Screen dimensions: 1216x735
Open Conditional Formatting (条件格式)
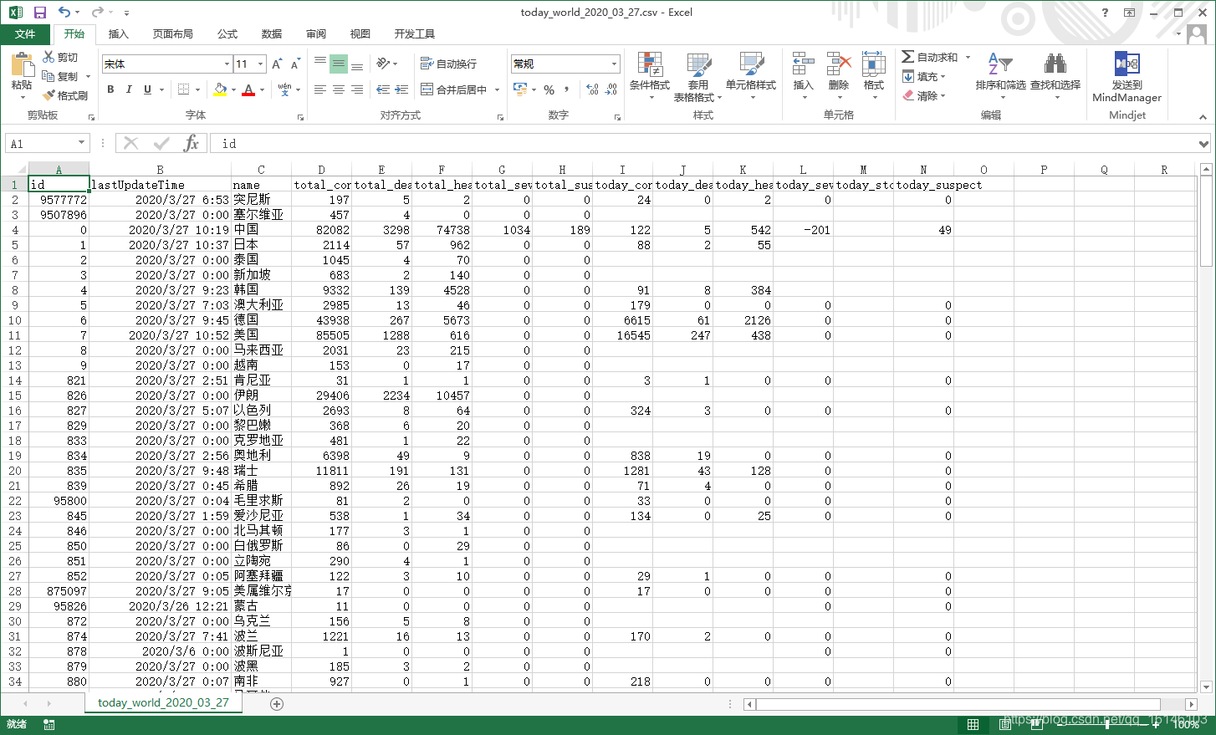click(x=650, y=75)
